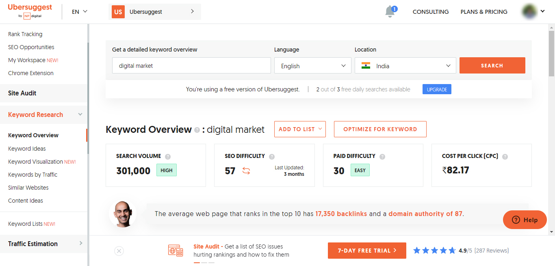Viewport: 555px width, 266px height.
Task: Go to My Workspace
Action: click(33, 60)
